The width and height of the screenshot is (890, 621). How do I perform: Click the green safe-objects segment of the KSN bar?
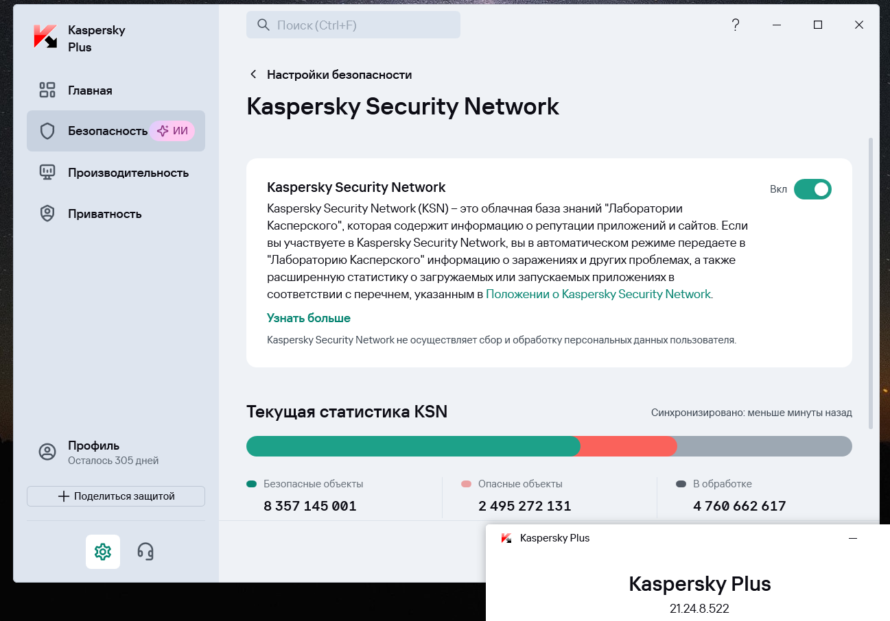click(x=412, y=446)
